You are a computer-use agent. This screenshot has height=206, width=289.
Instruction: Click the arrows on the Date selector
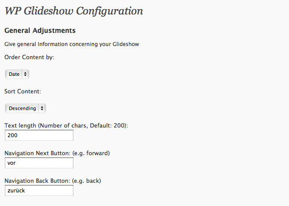tap(25, 74)
